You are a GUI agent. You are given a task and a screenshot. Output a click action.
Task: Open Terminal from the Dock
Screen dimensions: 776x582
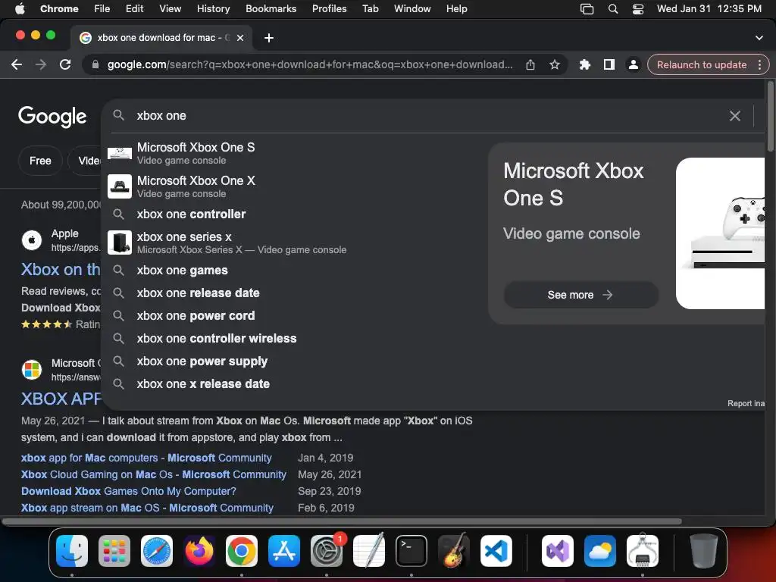point(411,551)
